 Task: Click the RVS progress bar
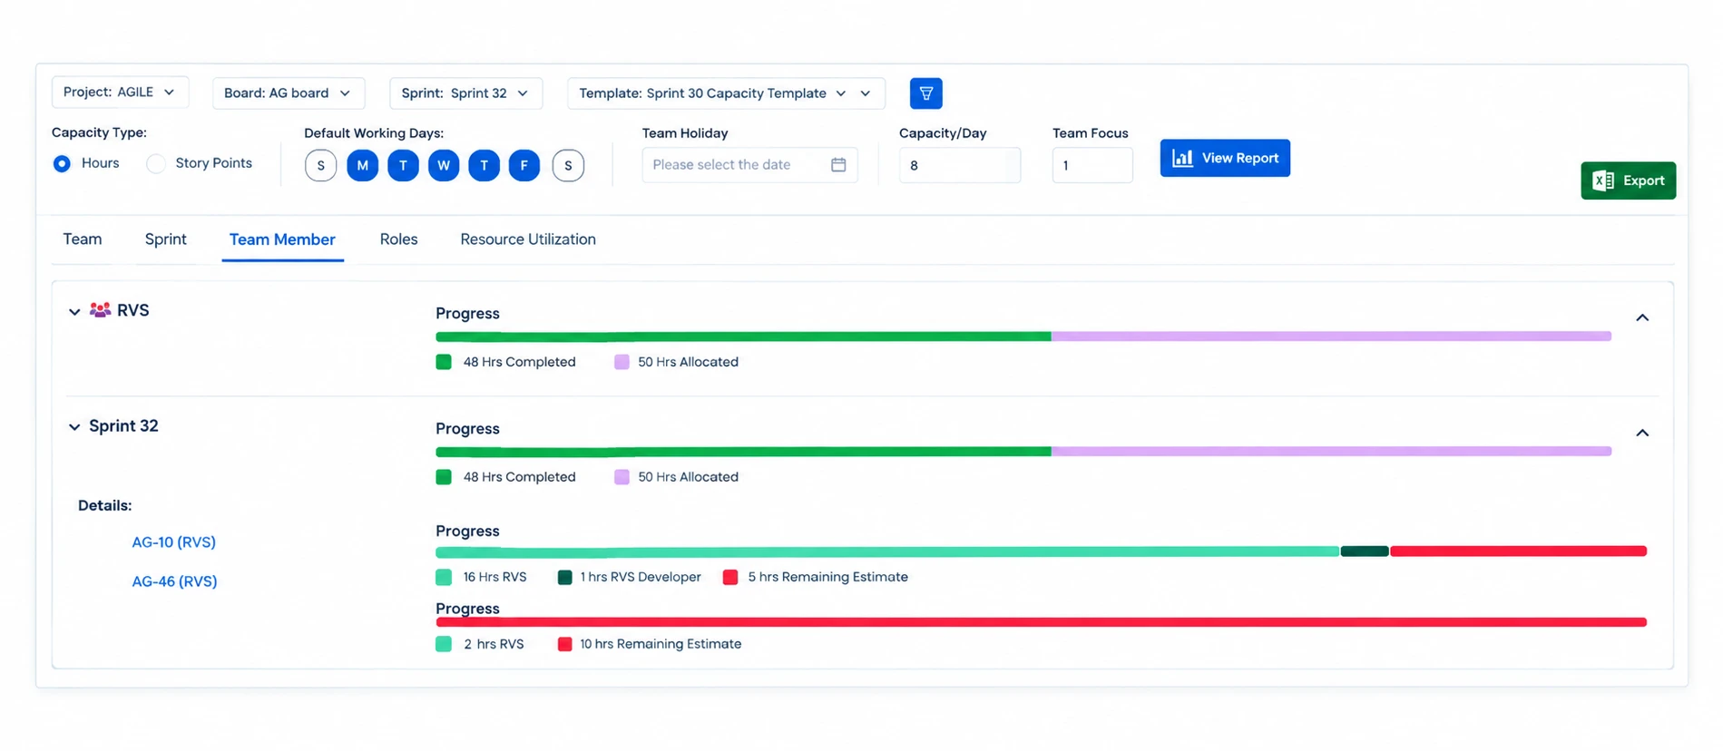click(x=1023, y=336)
